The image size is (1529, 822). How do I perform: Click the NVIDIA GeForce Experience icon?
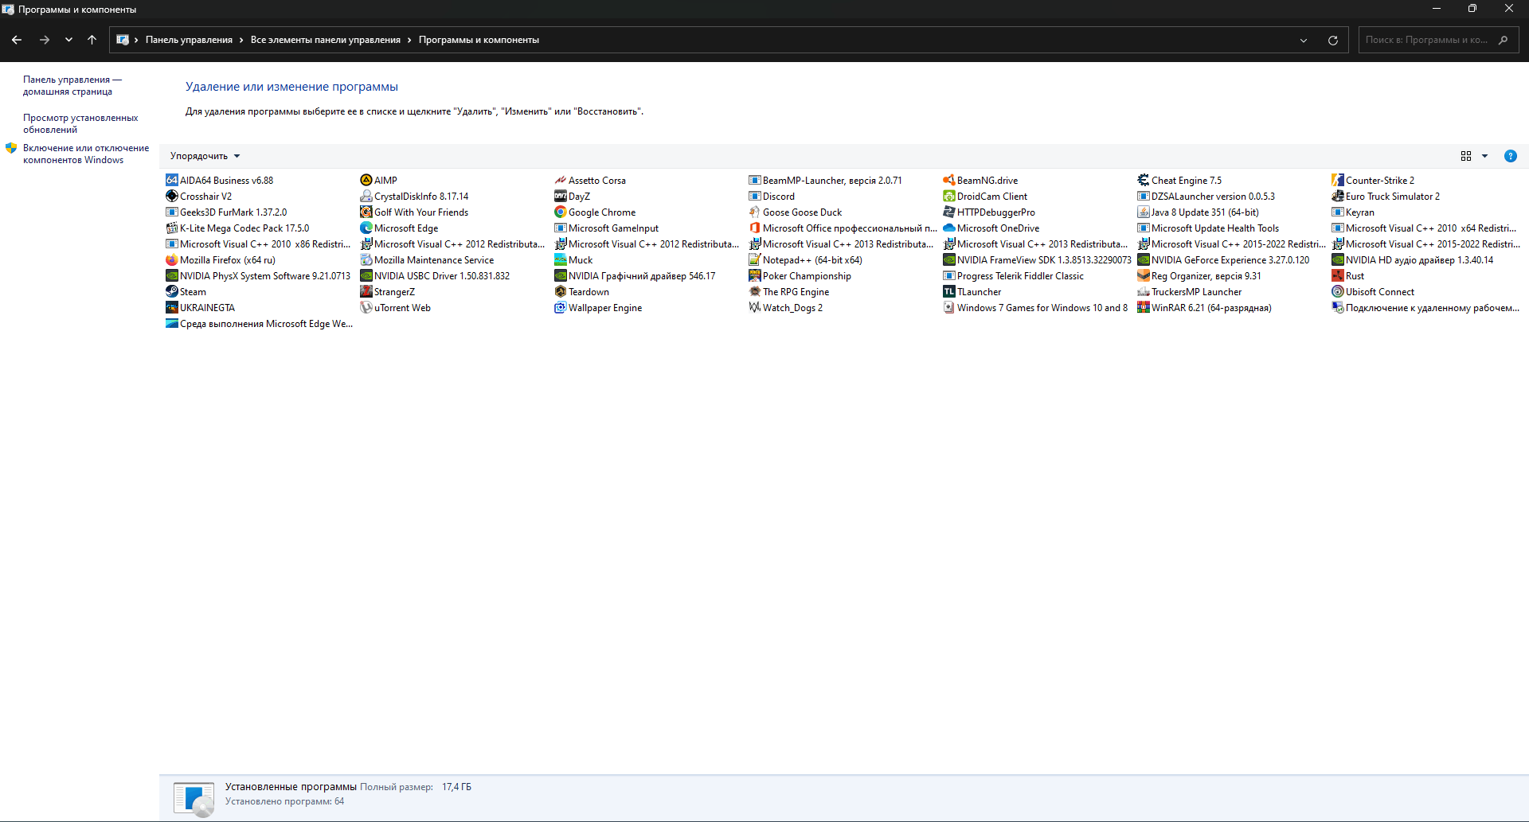click(1144, 260)
